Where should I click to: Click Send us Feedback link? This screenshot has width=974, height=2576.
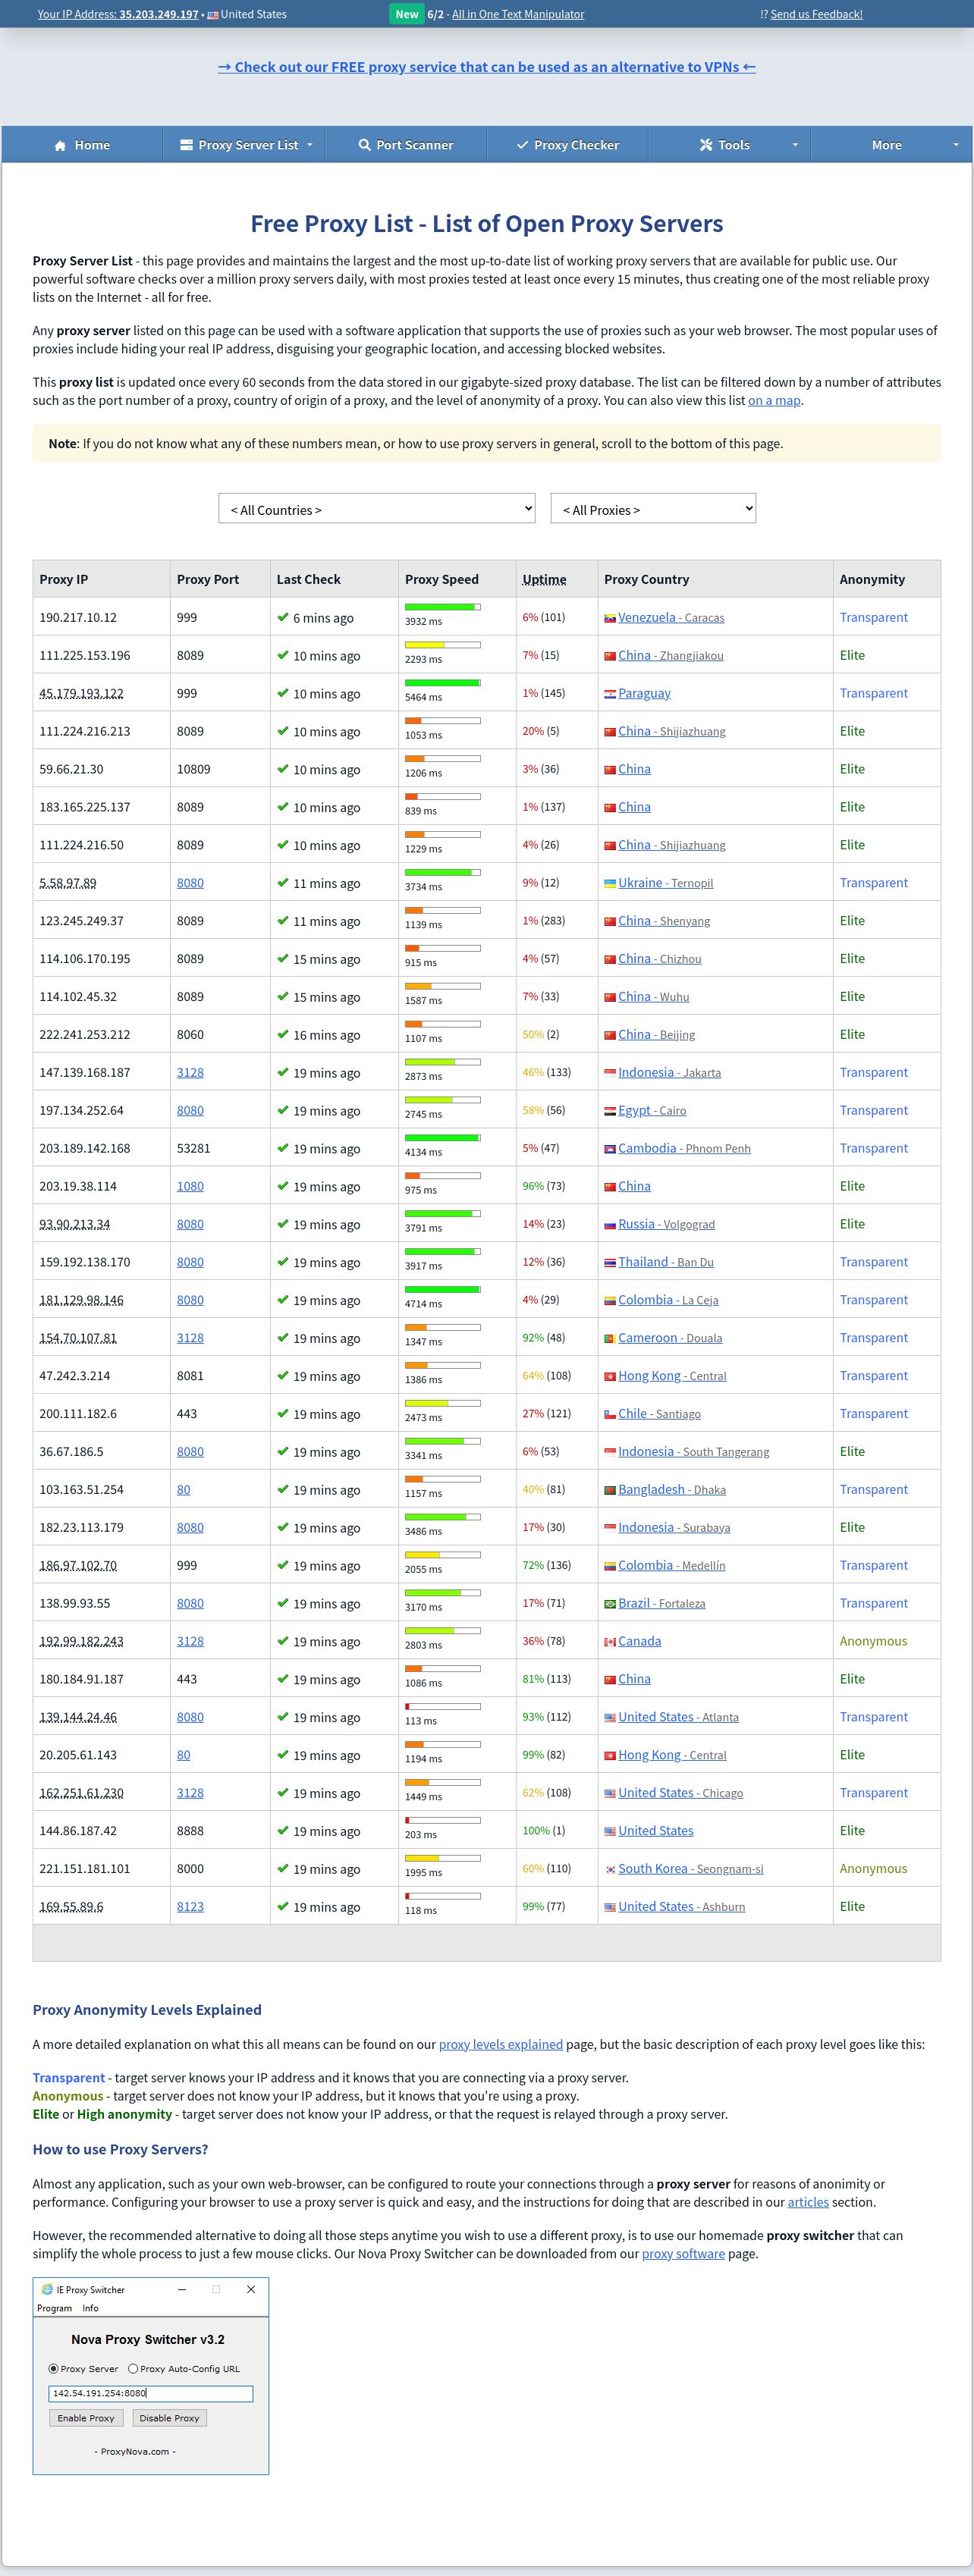coord(816,14)
